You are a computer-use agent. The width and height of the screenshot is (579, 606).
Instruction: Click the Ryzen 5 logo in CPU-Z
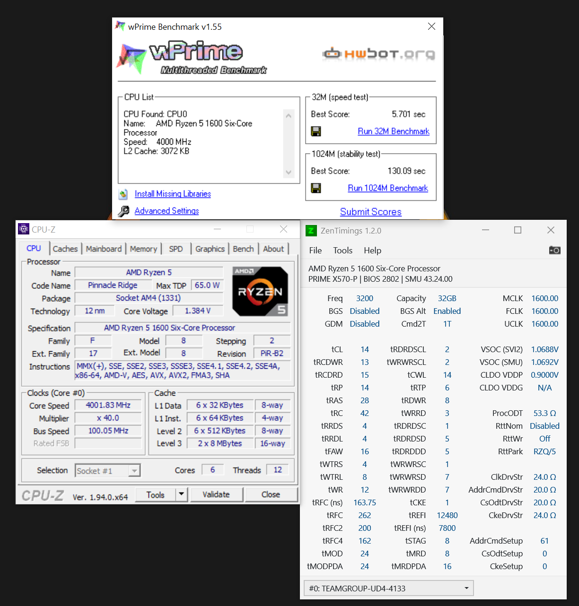[260, 291]
